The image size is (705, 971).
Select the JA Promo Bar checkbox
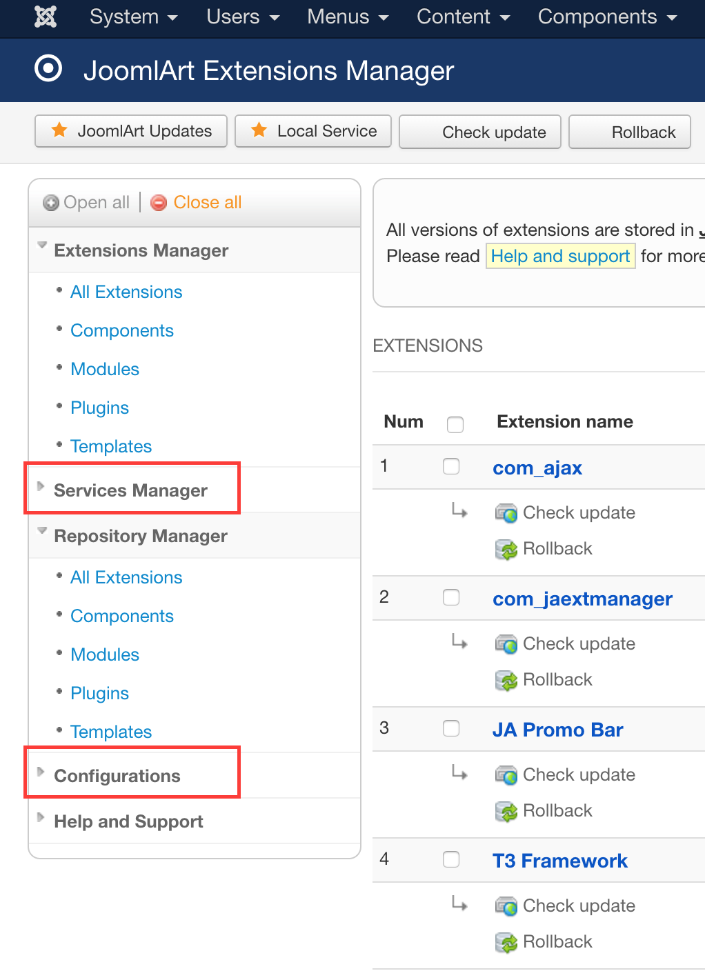coord(451,729)
